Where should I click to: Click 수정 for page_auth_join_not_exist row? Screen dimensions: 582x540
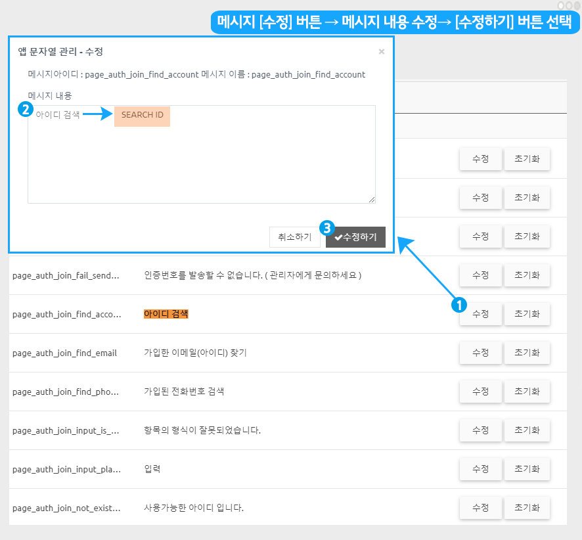point(480,508)
